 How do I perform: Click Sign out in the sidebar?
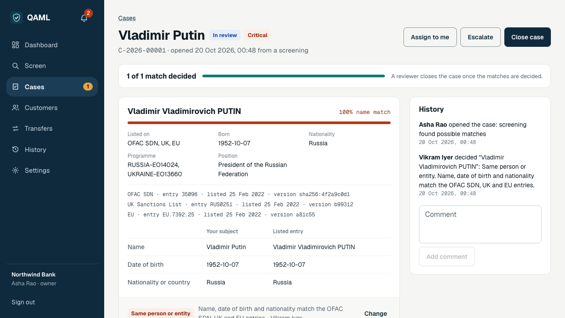[x=23, y=302]
